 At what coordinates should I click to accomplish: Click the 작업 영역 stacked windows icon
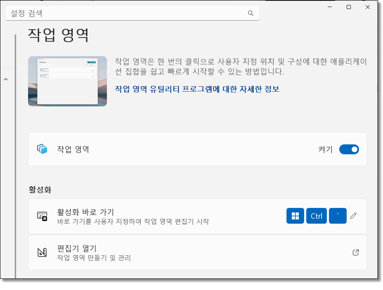(x=42, y=149)
